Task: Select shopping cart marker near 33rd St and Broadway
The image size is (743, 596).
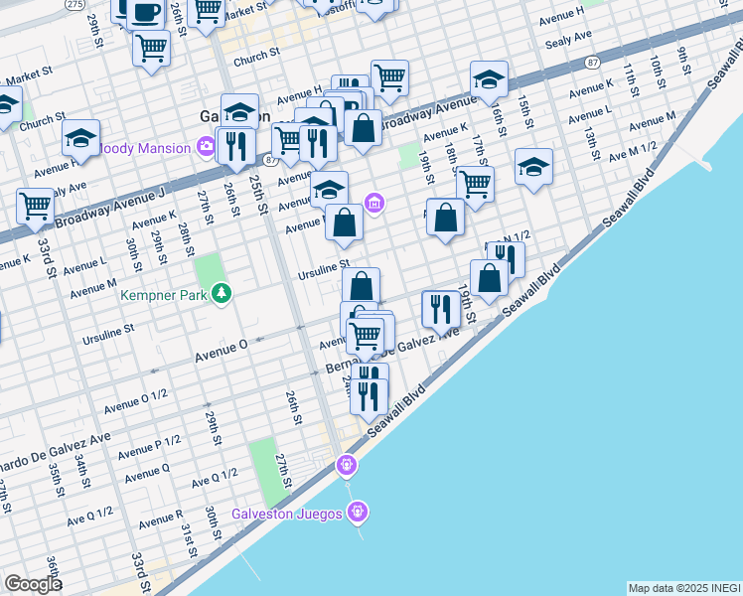Action: (x=35, y=208)
